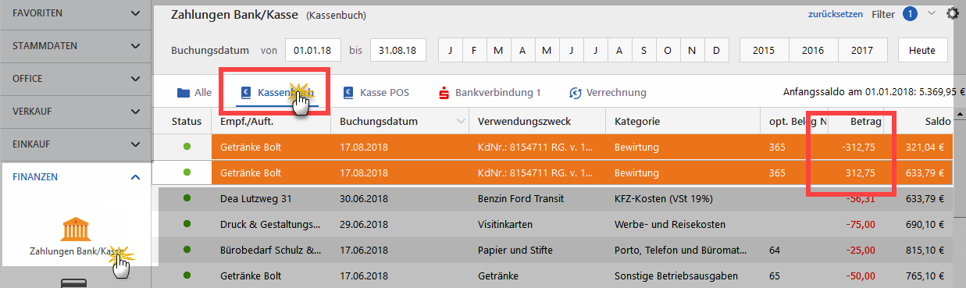Select the 2016 year button
Image resolution: width=966 pixels, height=288 pixels.
813,51
